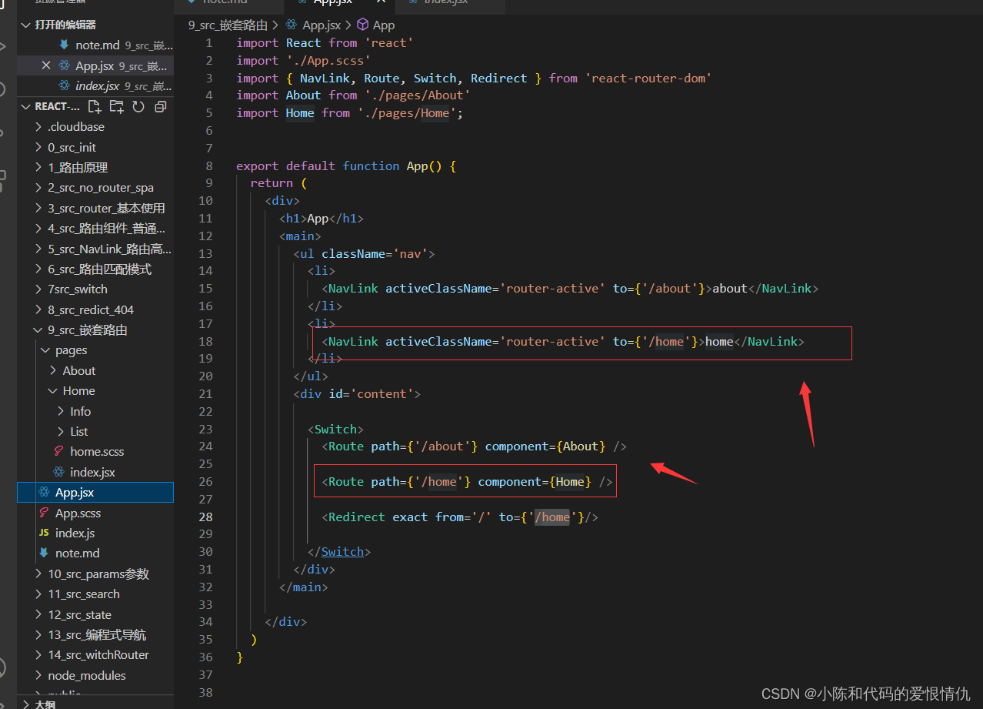
Task: Click the App symbol icon in breadcrumb
Action: pyautogui.click(x=362, y=25)
